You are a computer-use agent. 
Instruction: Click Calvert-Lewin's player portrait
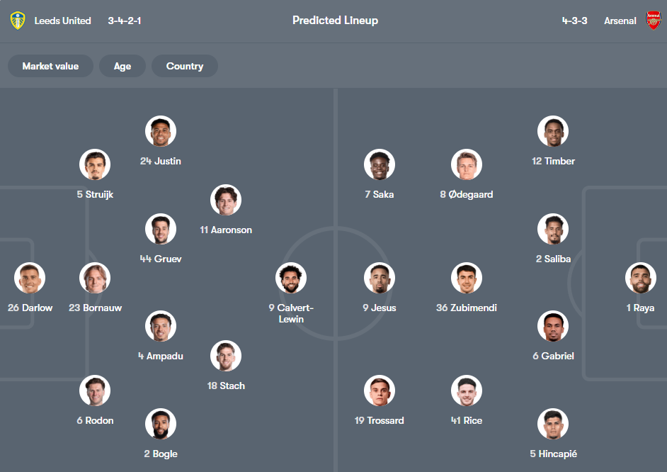point(291,278)
